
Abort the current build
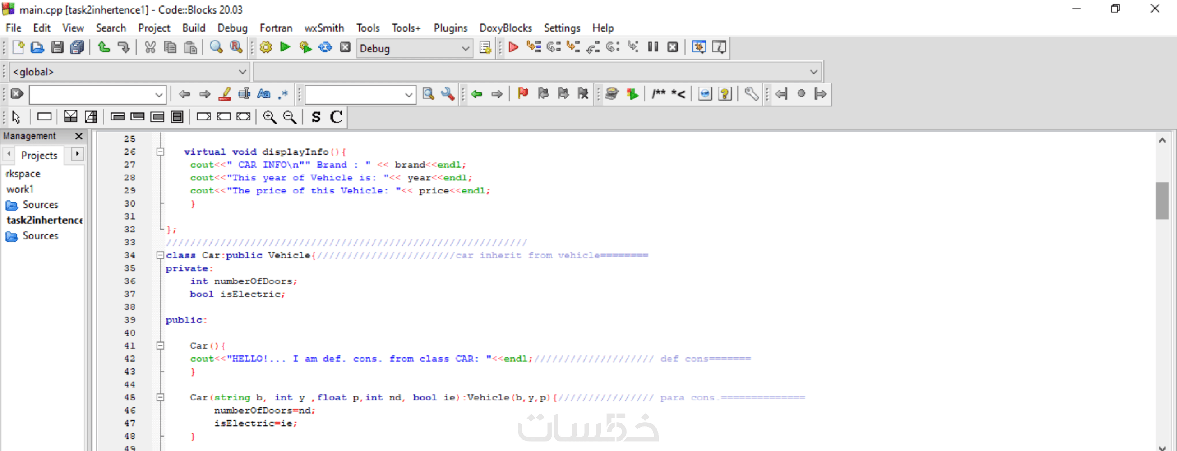pyautogui.click(x=345, y=47)
